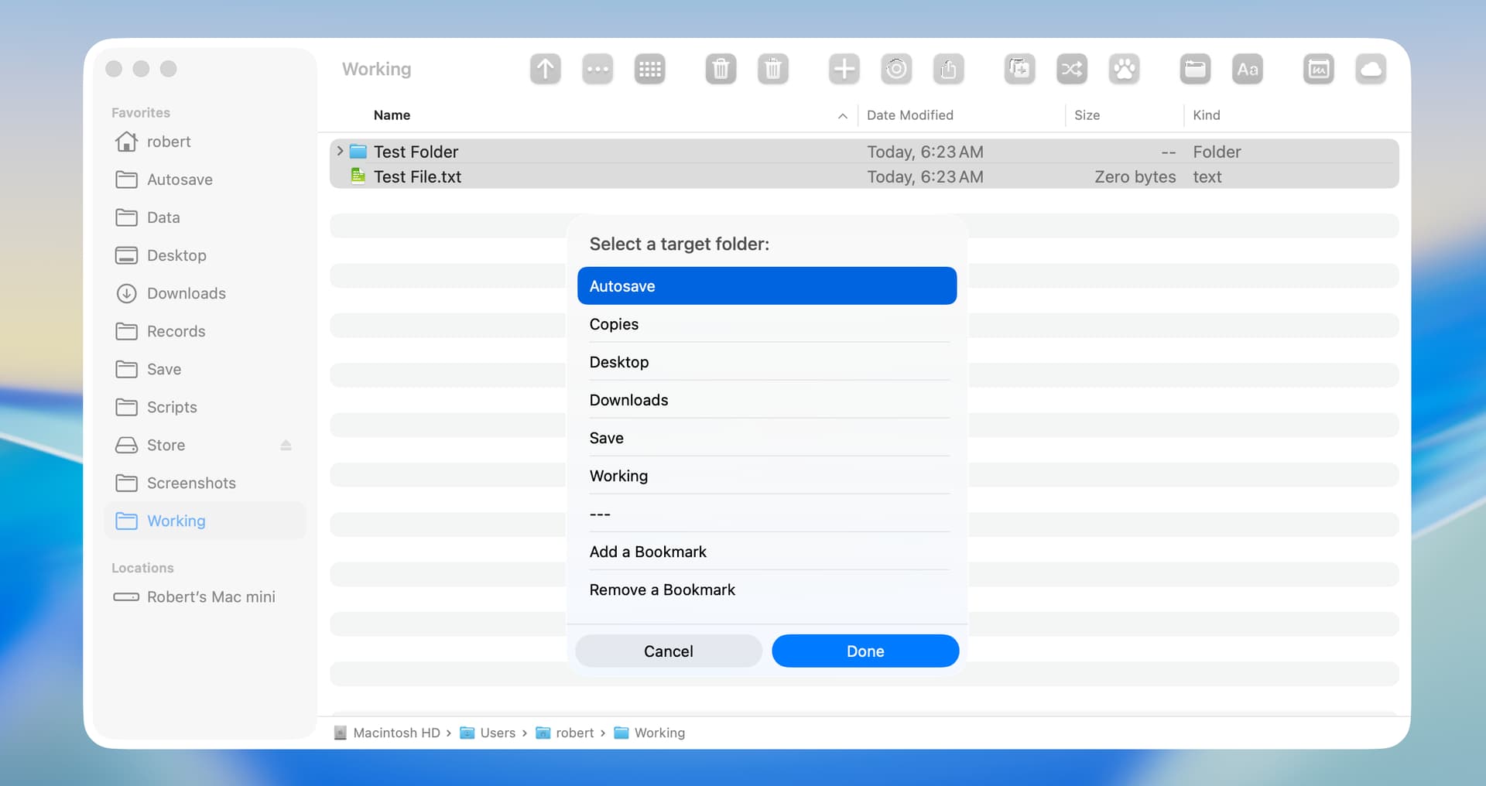This screenshot has height=786, width=1486.
Task: Confirm with the Done button
Action: (x=865, y=651)
